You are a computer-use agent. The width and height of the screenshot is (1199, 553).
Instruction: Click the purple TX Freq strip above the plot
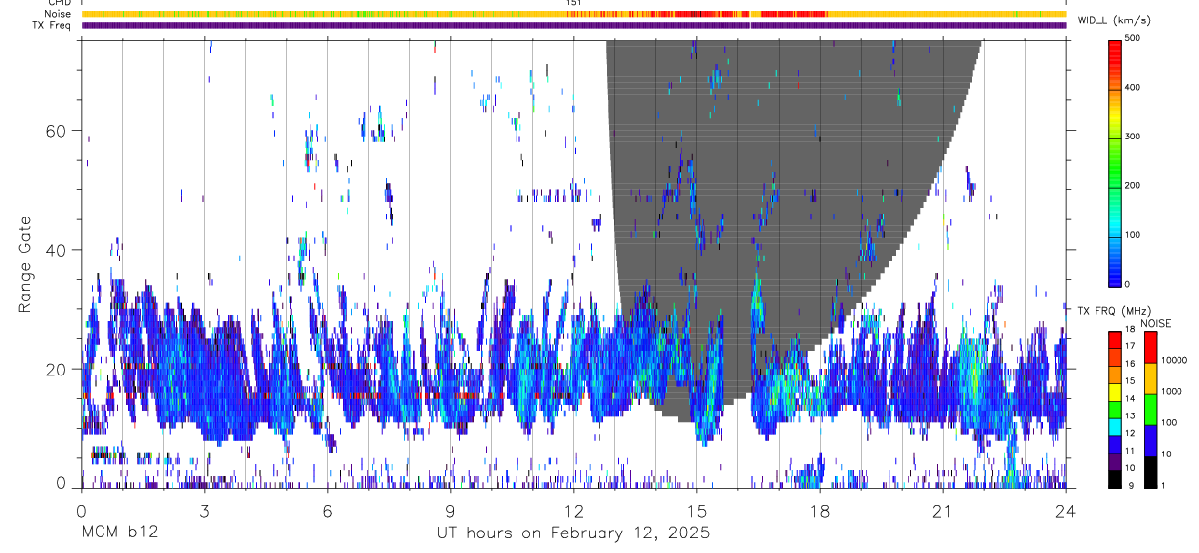click(573, 25)
